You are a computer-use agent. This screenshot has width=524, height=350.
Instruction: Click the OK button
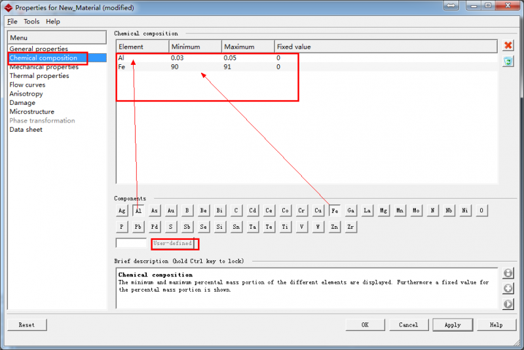tap(365, 325)
